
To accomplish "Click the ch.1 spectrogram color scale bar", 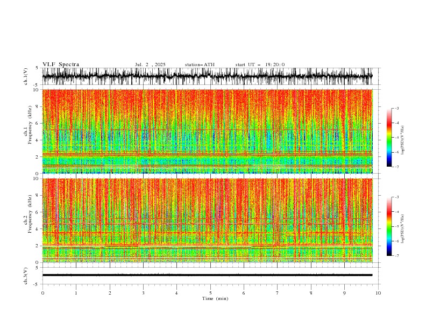I will click(389, 138).
